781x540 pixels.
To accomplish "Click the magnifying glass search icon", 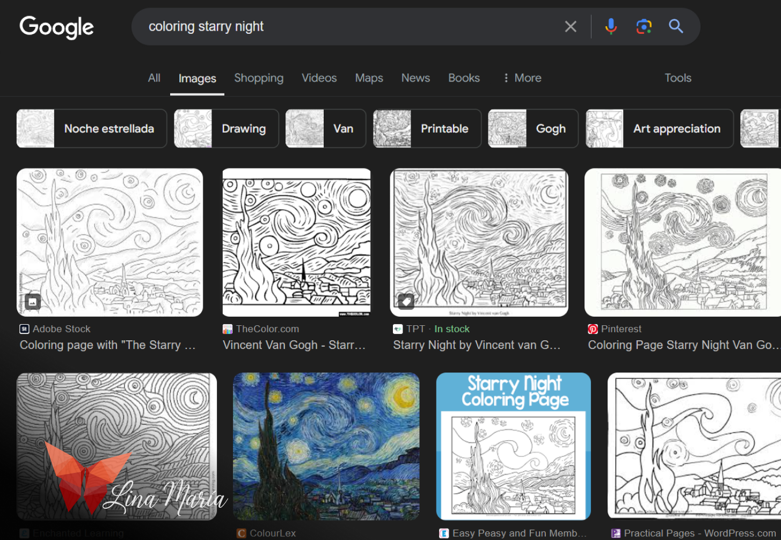I will (676, 26).
